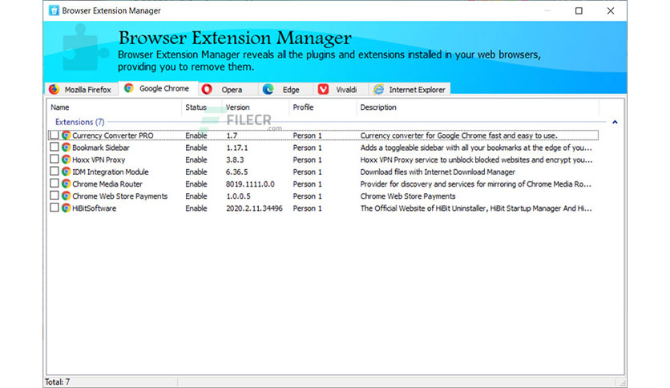Click the Vivaldi logo icon
Image resolution: width=670 pixels, height=388 pixels.
point(324,89)
